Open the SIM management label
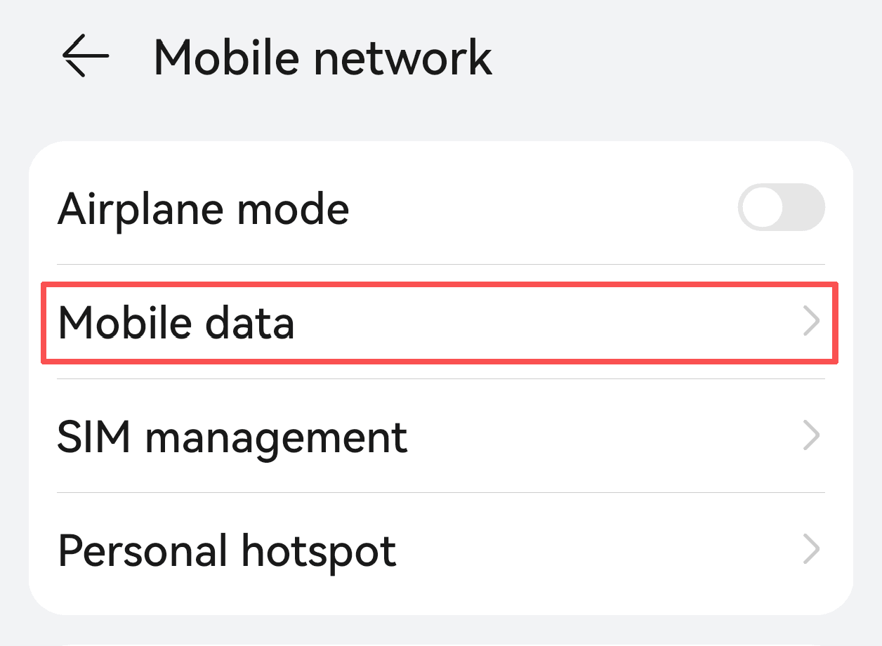 [232, 437]
